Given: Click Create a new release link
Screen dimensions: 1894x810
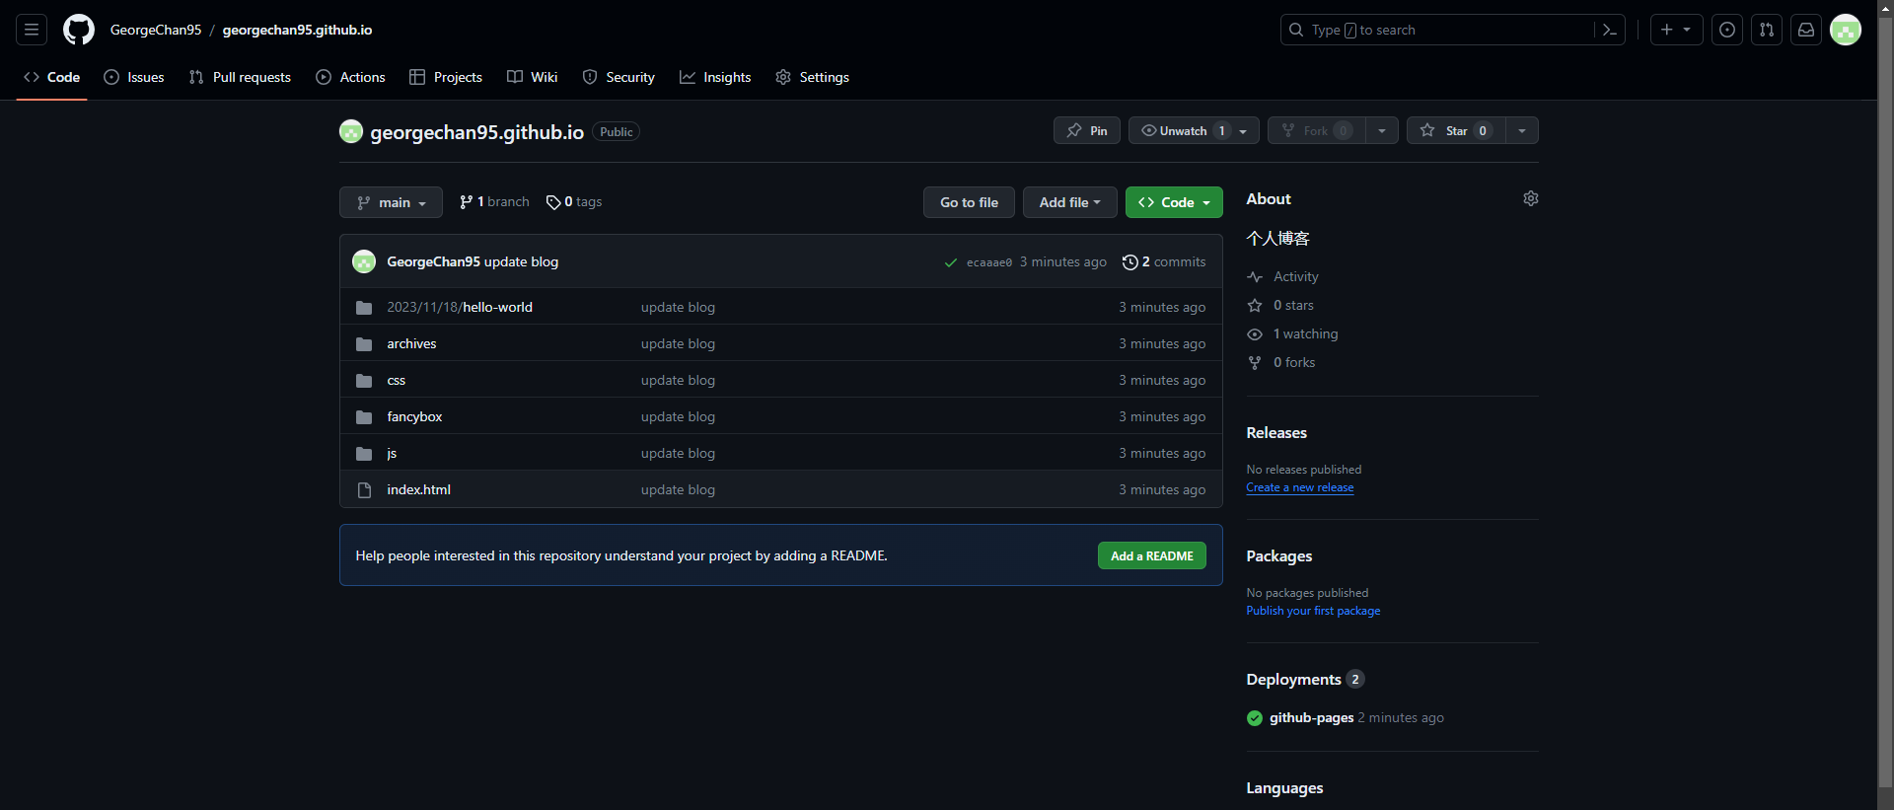Looking at the screenshot, I should 1300,487.
